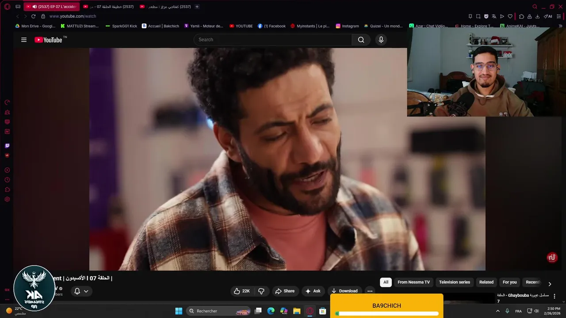Open GX Control speedometer in sidebar

coord(7,102)
